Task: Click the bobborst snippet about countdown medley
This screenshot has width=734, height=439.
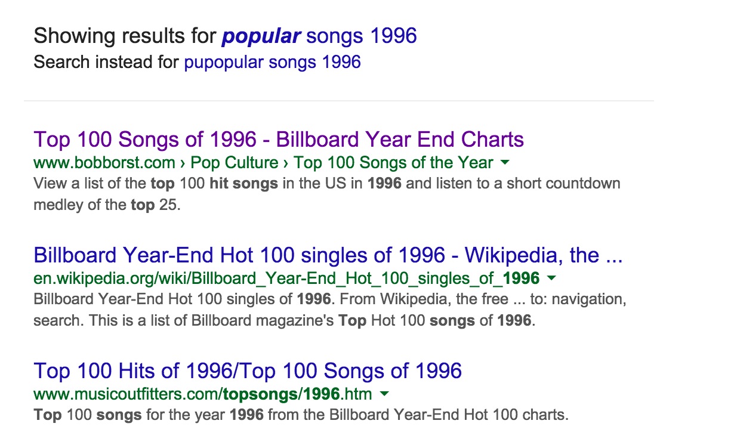Action: [x=326, y=194]
